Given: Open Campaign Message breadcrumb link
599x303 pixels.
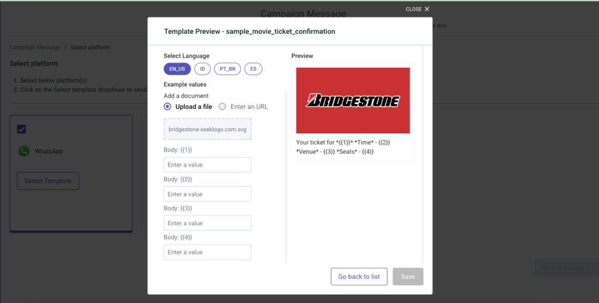Looking at the screenshot, I should coord(35,47).
